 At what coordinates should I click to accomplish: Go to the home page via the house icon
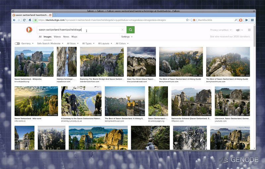(x=30, y=20)
